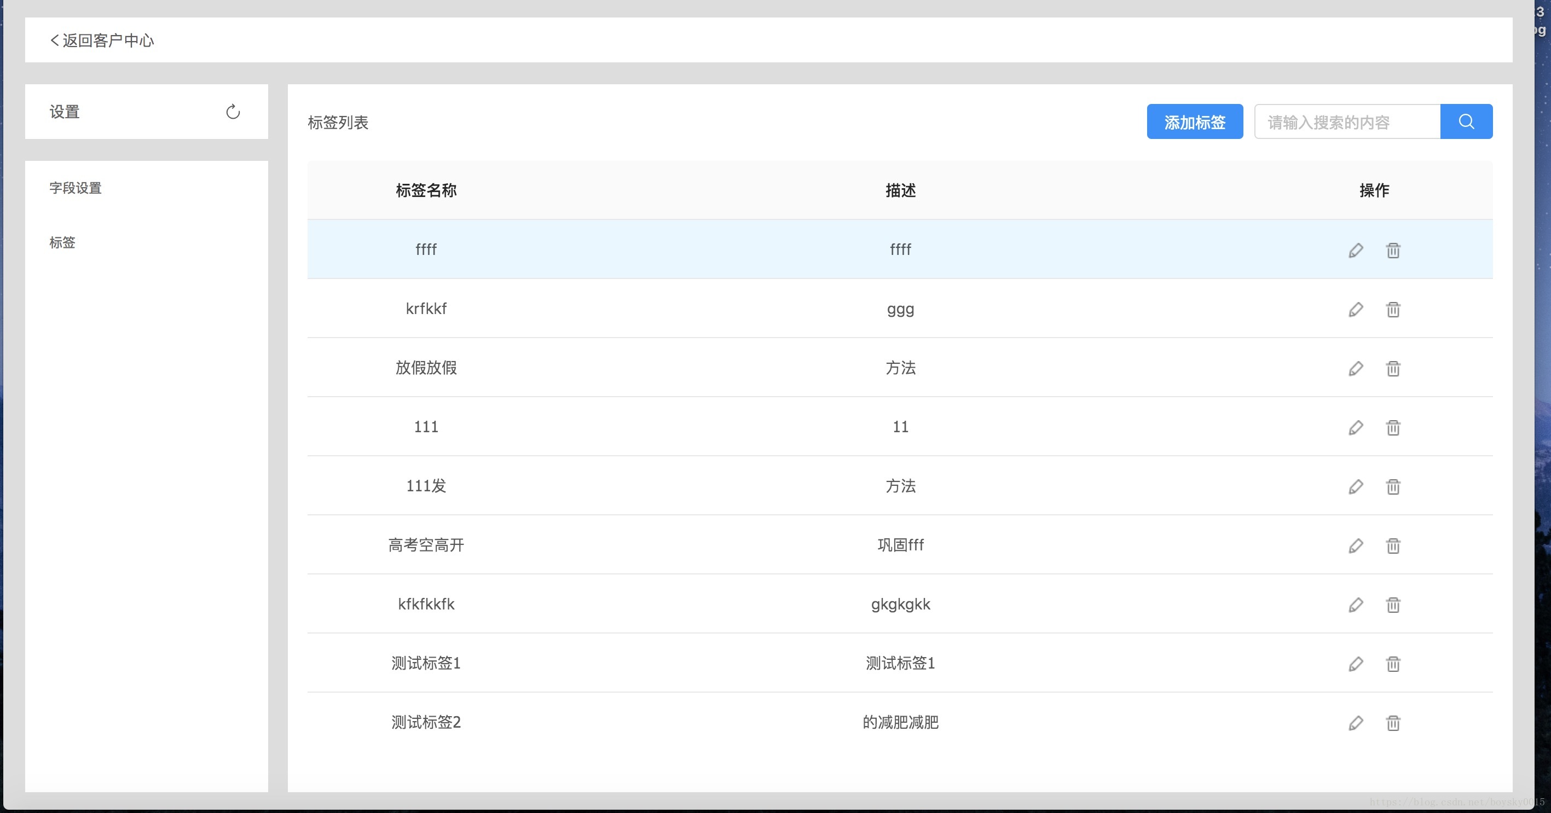Open 标签 in the sidebar
The image size is (1551, 813).
(62, 242)
